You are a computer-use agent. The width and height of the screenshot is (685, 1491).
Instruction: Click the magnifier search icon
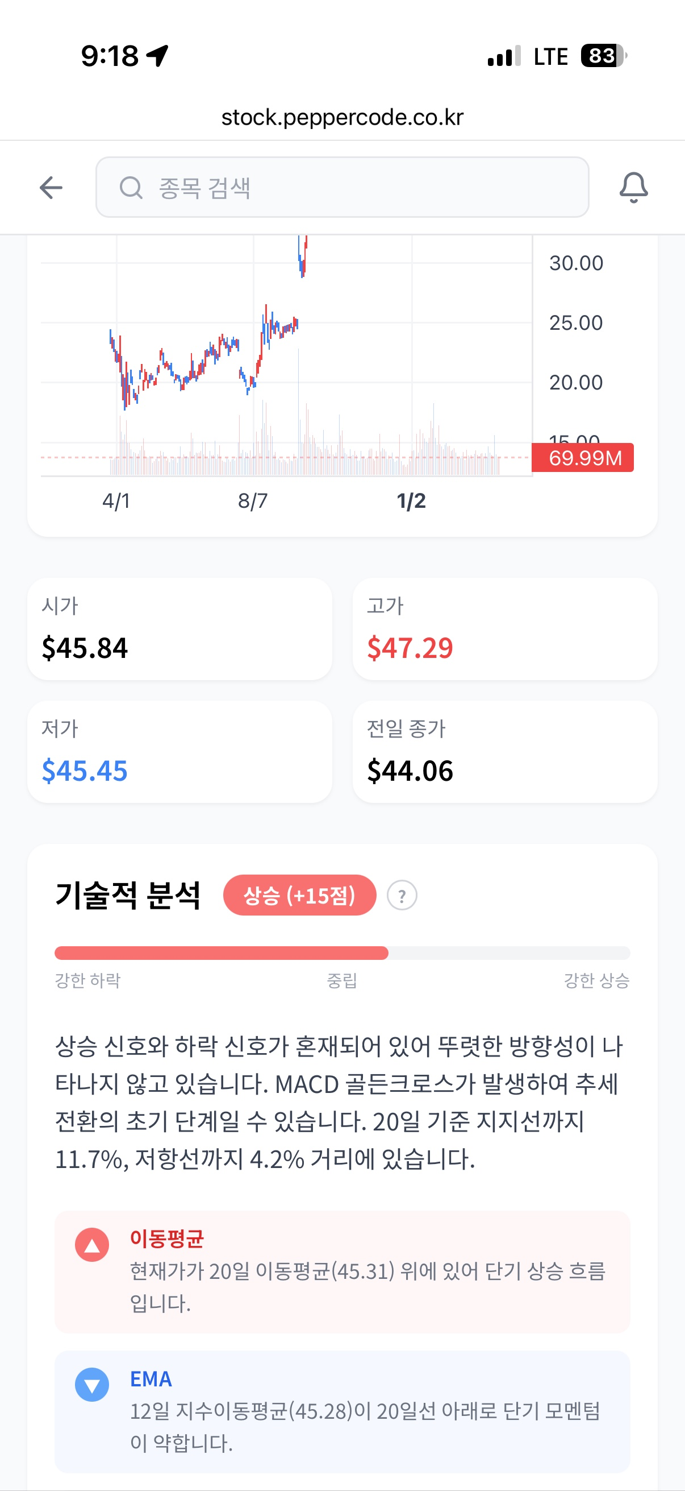(x=131, y=188)
